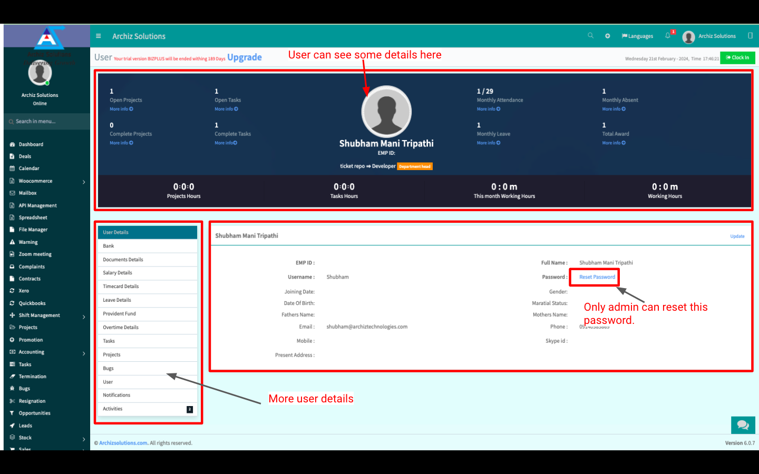The width and height of the screenshot is (759, 474).
Task: Open the search icon in top bar
Action: coord(590,36)
